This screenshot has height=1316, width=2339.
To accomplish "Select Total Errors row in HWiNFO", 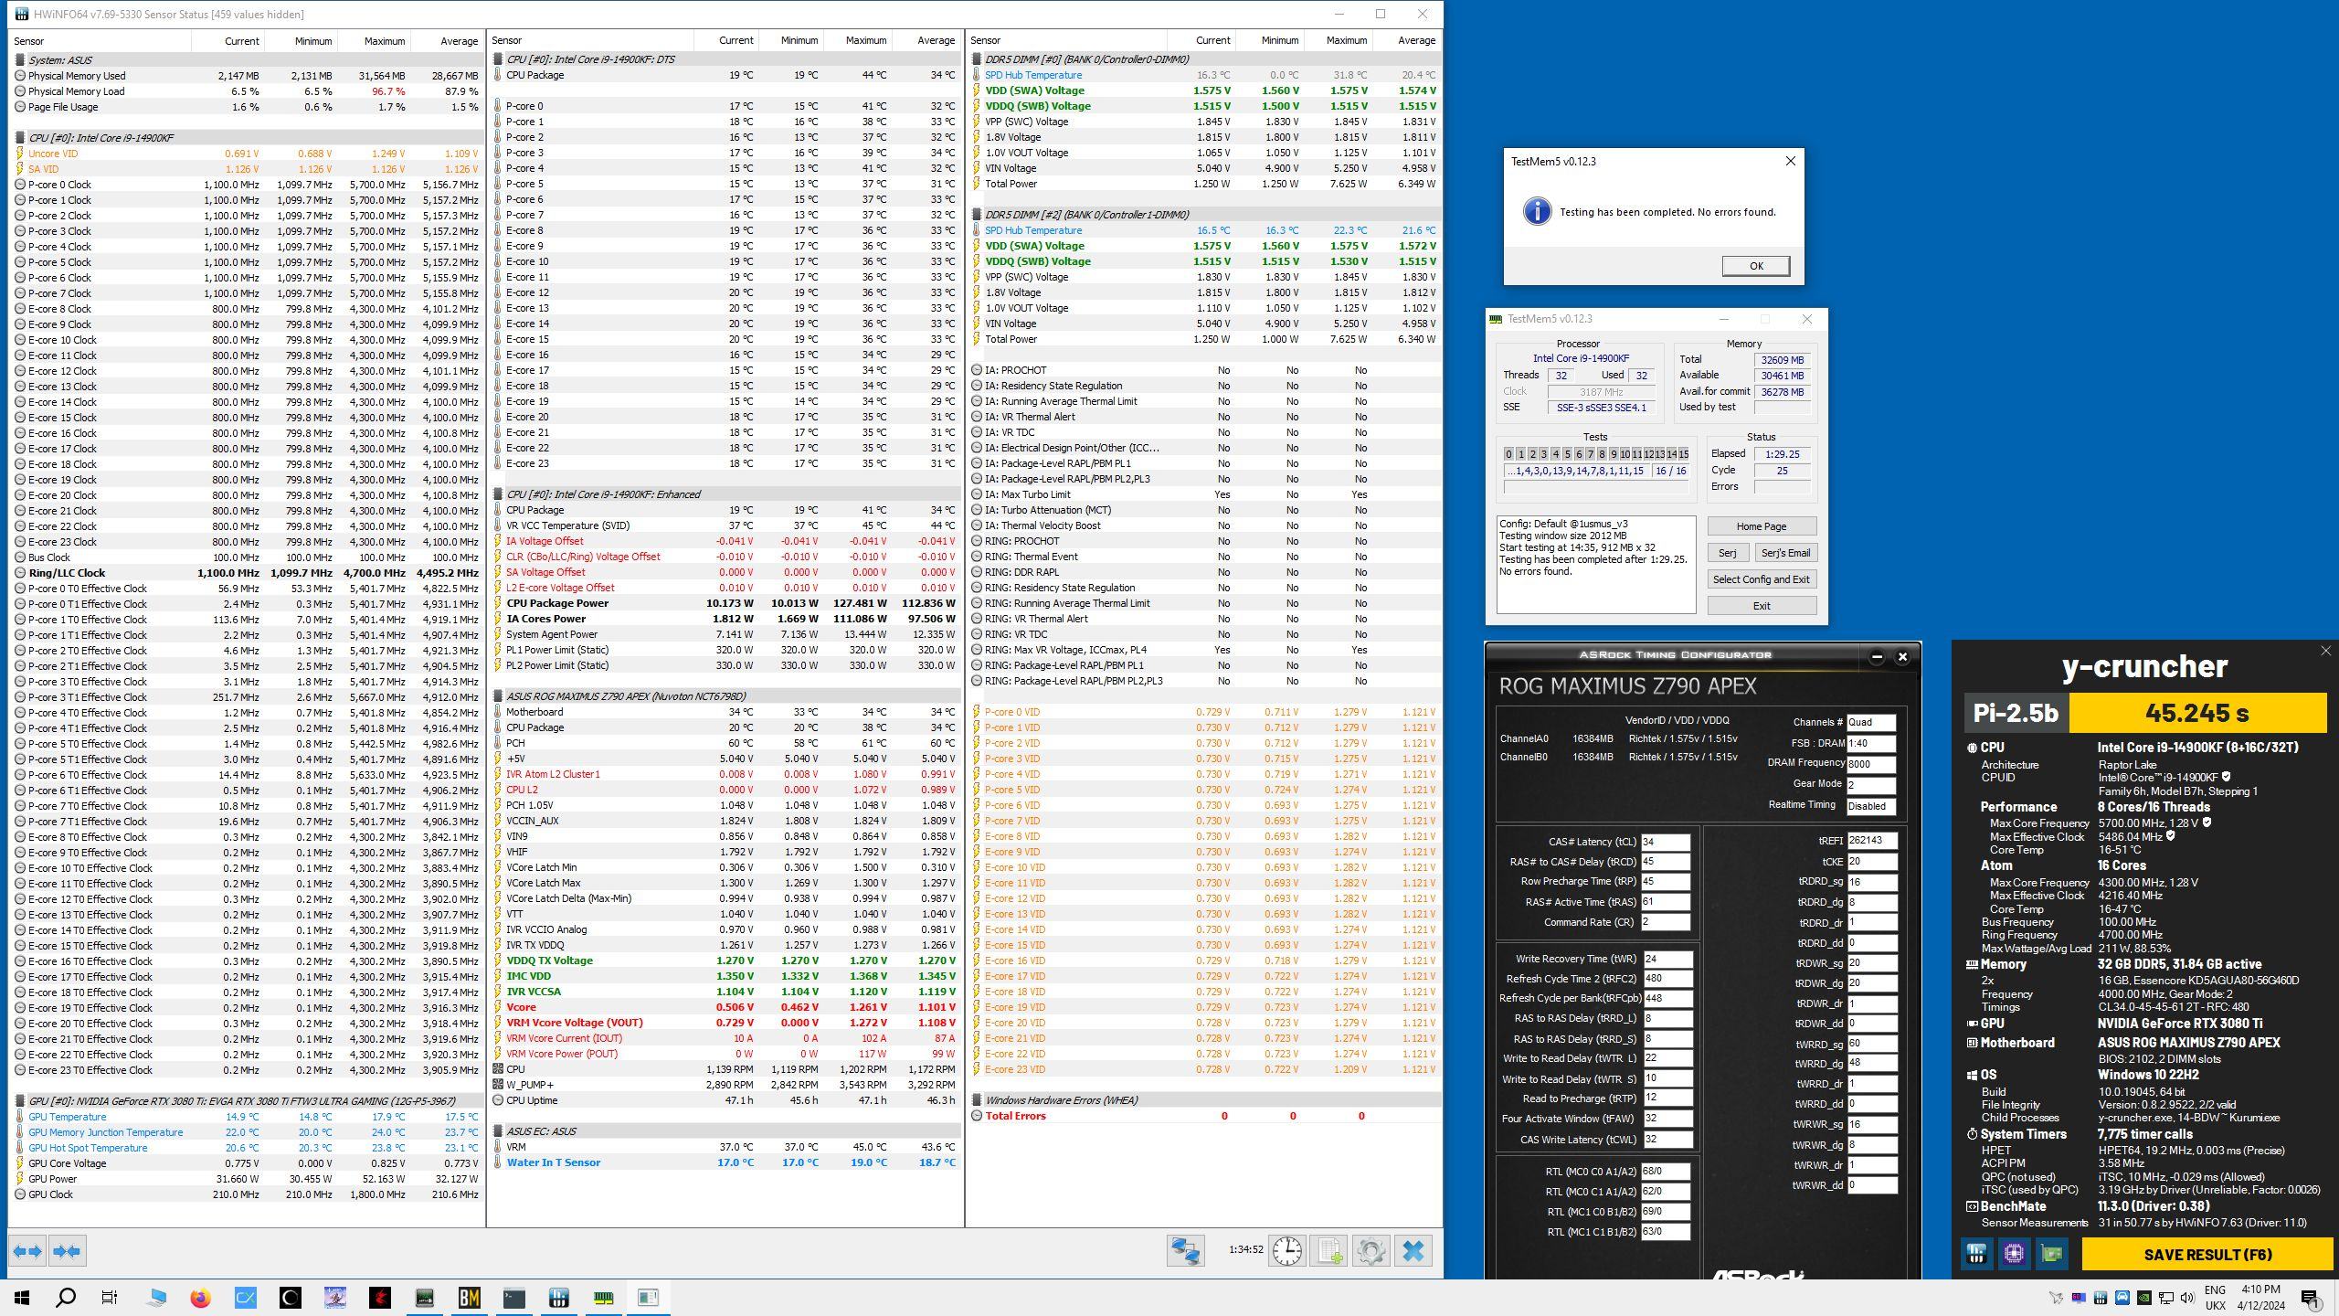I will (x=1204, y=1116).
